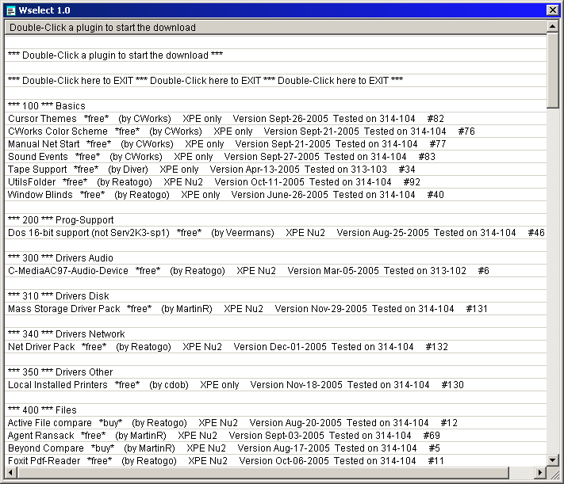The height and width of the screenshot is (484, 564).
Task: Select the Manual Net Start plugin row
Action: 275,144
